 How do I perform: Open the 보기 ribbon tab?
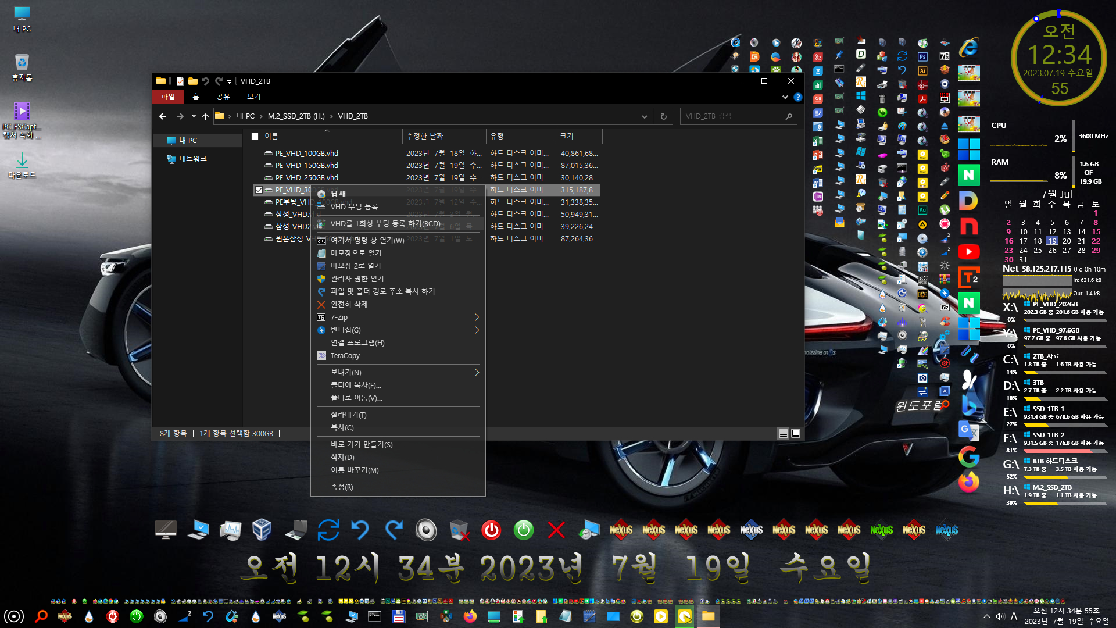pyautogui.click(x=254, y=97)
